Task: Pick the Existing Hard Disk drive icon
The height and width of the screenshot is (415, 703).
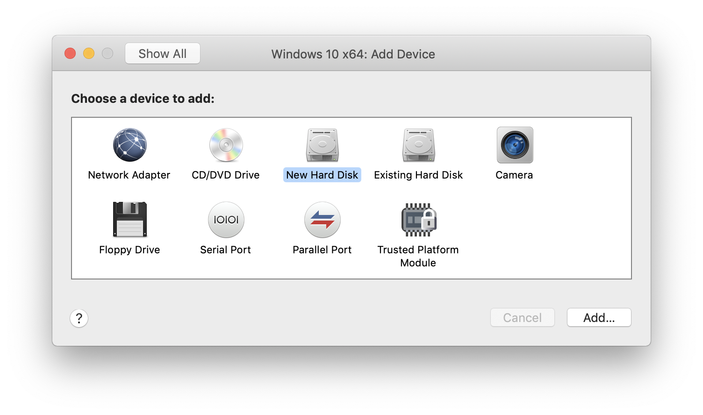Action: [x=418, y=145]
